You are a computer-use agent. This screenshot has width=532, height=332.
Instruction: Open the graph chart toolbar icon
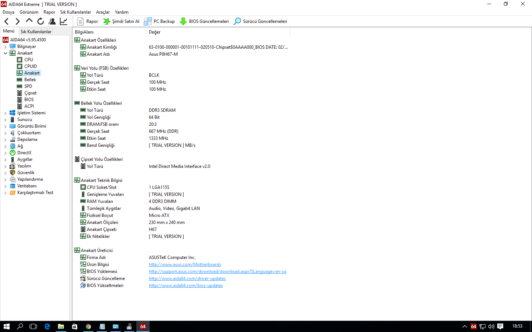click(x=64, y=21)
